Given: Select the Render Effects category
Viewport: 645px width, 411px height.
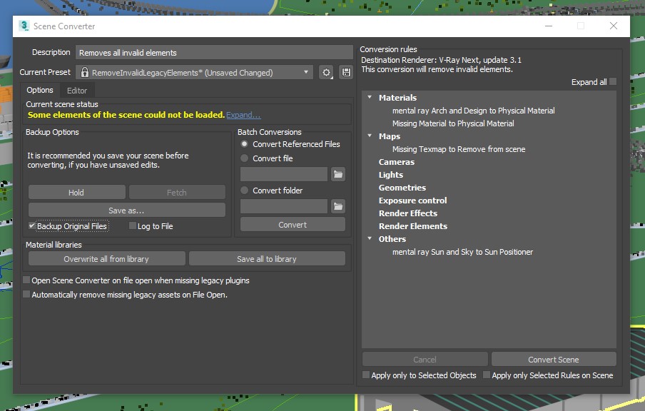Looking at the screenshot, I should pos(408,213).
